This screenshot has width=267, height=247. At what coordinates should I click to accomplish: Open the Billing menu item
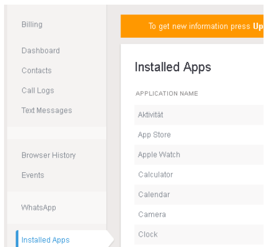(32, 24)
